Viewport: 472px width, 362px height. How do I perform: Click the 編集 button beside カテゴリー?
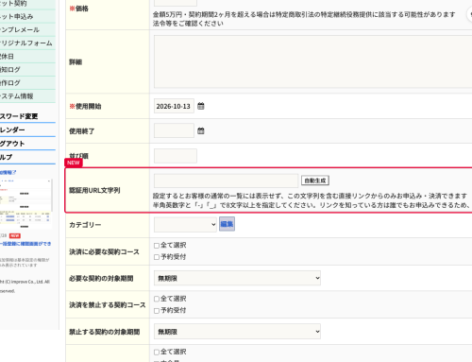click(x=227, y=224)
